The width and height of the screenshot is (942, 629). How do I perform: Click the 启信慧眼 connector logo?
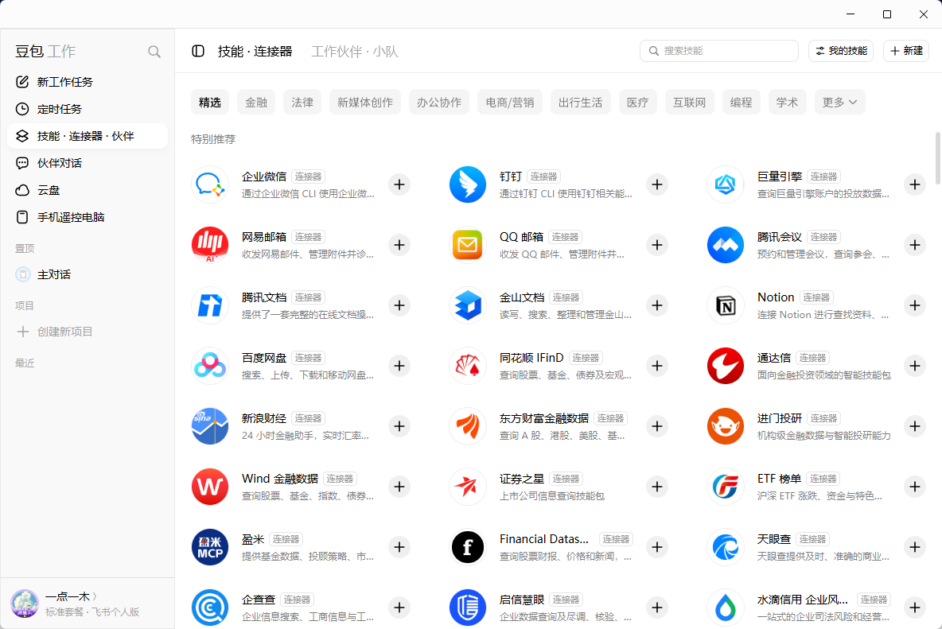(x=467, y=608)
